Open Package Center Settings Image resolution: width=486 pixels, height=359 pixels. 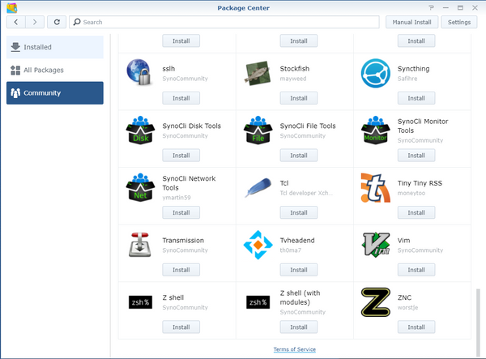pyautogui.click(x=458, y=22)
